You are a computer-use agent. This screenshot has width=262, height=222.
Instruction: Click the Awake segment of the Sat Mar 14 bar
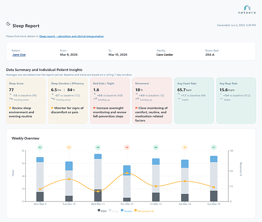(x=185, y=164)
